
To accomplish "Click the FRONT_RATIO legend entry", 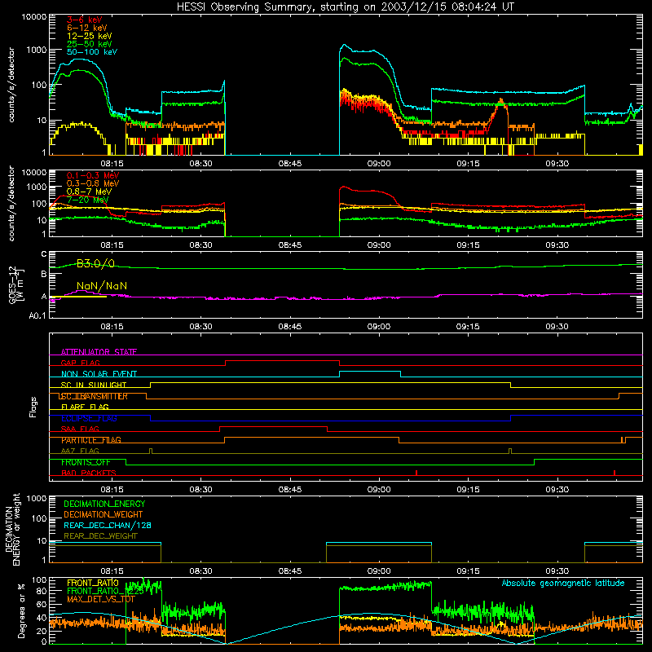I will (x=93, y=584).
